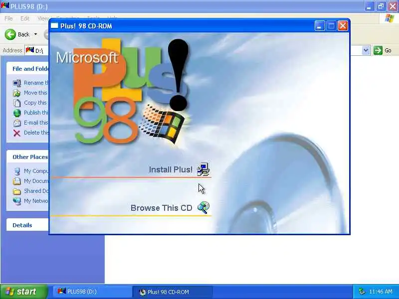The width and height of the screenshot is (399, 299).
Task: Click the PLUS98 (D:) window title icon
Action: 5,6
